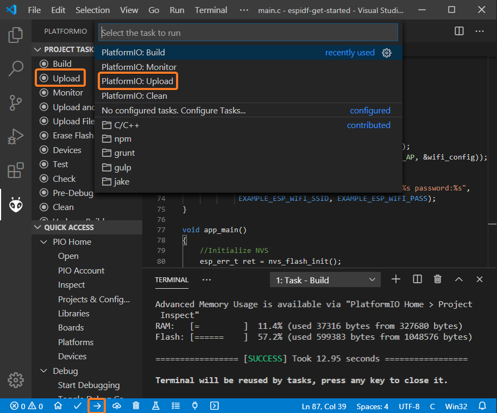Split the editor right
497x413 pixels.
[459, 31]
